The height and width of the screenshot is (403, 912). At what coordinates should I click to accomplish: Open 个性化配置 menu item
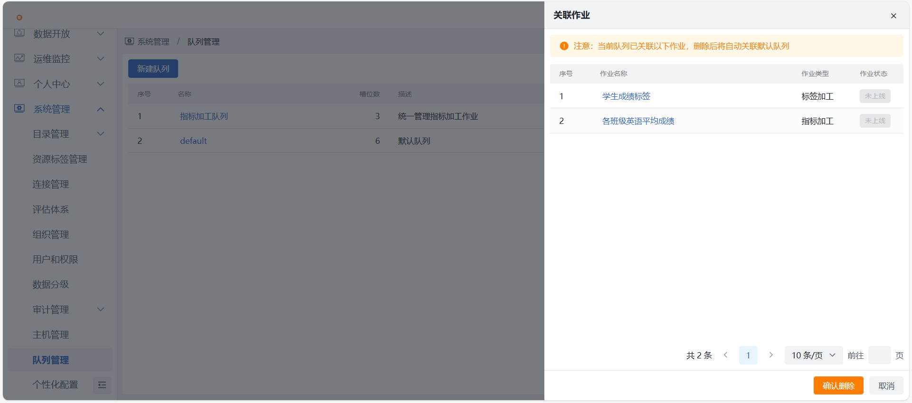[55, 385]
